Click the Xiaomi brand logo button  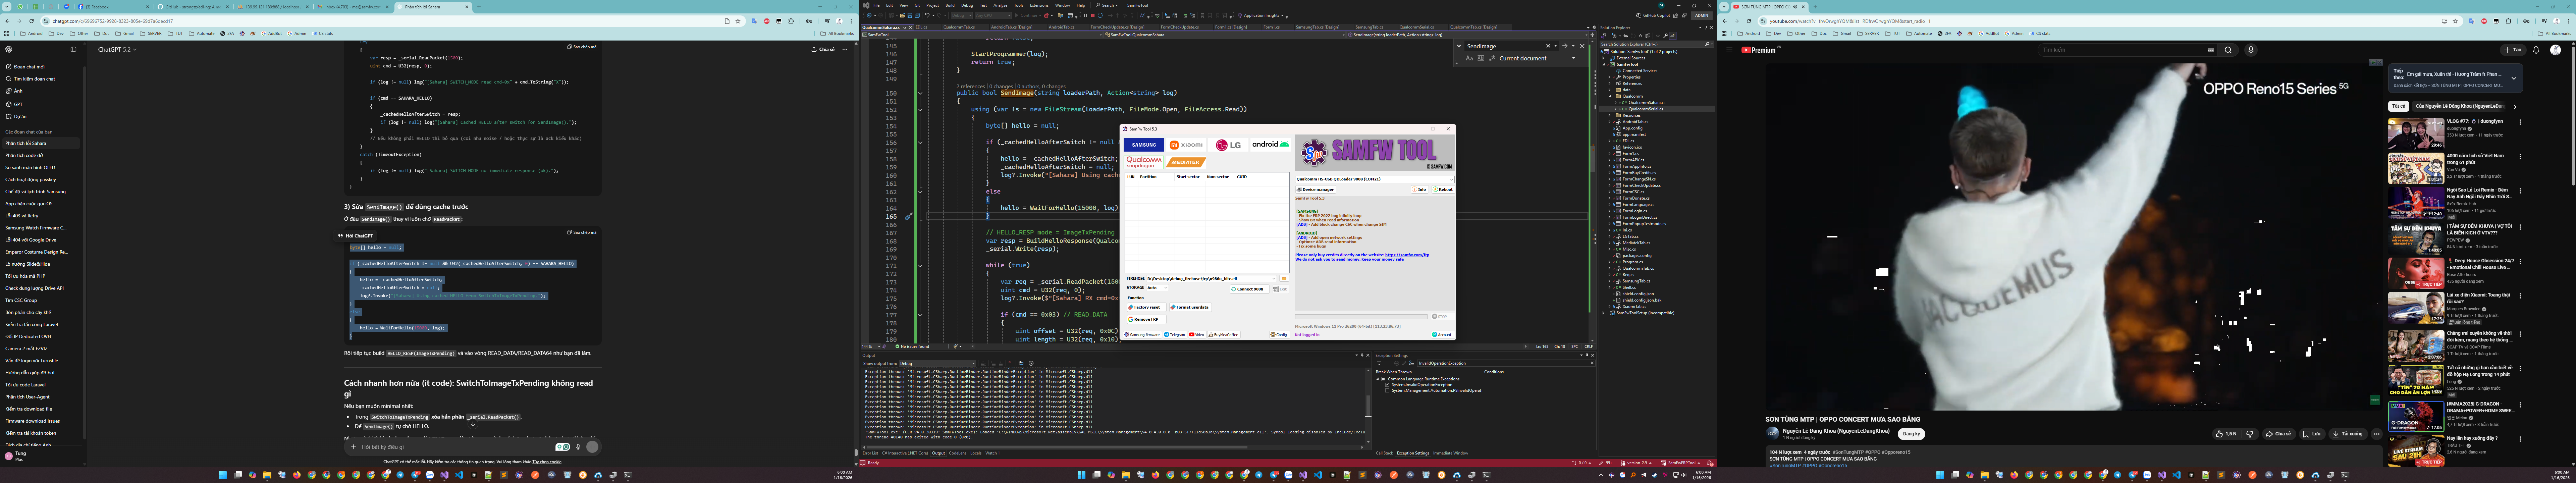point(1186,145)
